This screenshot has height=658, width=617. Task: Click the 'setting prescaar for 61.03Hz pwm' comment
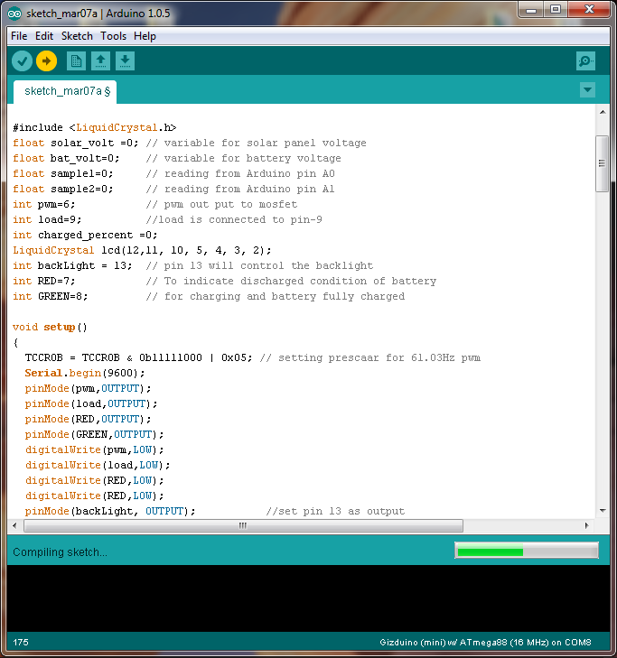point(370,358)
